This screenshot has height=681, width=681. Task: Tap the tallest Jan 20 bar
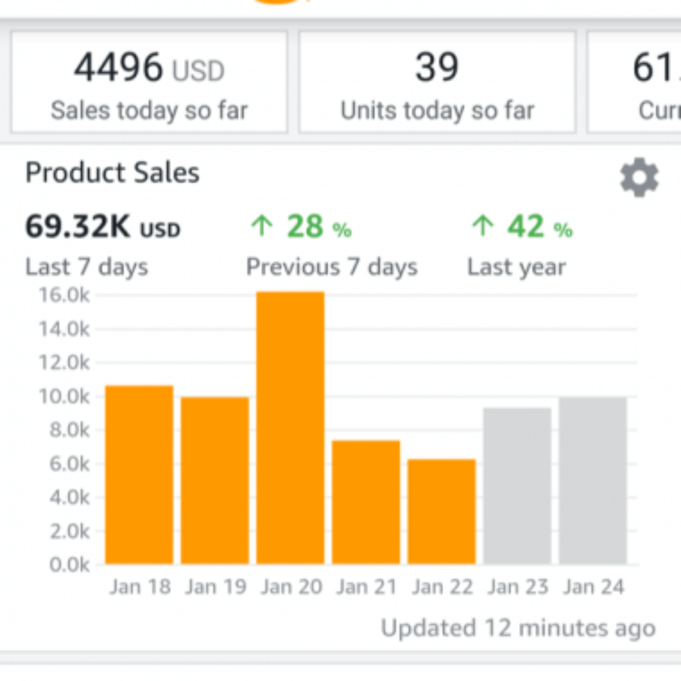[291, 428]
